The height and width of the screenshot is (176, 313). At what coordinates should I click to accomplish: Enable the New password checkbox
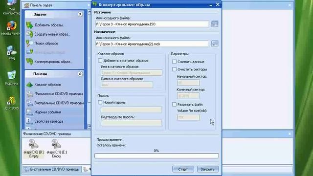coord(100,102)
